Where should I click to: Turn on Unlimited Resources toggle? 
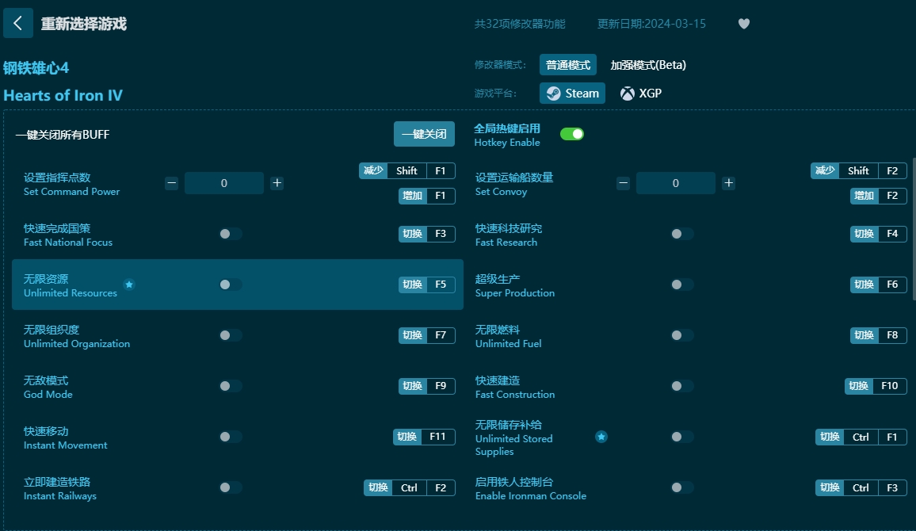click(230, 285)
